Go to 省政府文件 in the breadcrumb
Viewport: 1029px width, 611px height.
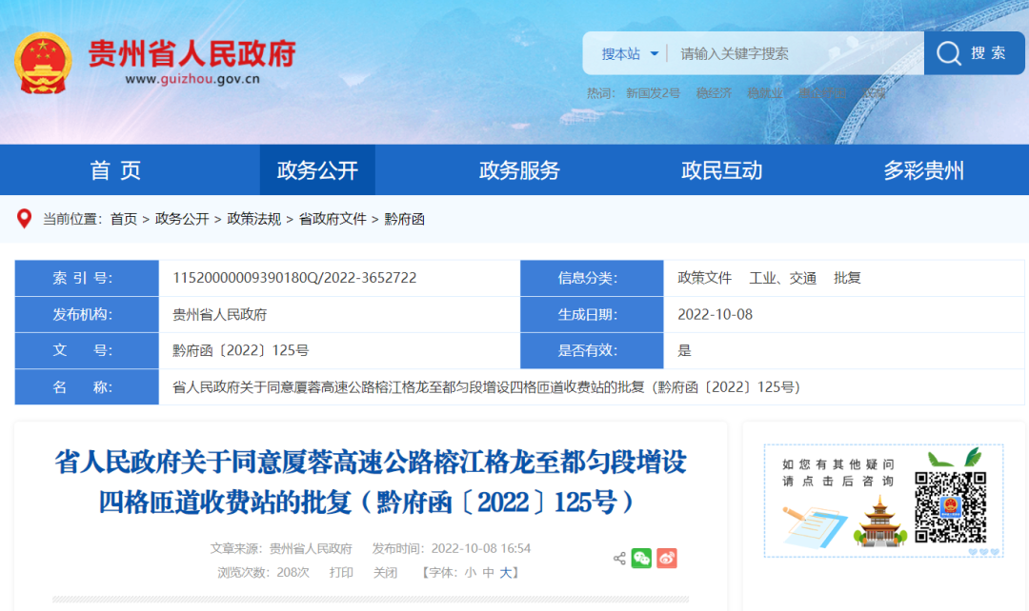333,219
